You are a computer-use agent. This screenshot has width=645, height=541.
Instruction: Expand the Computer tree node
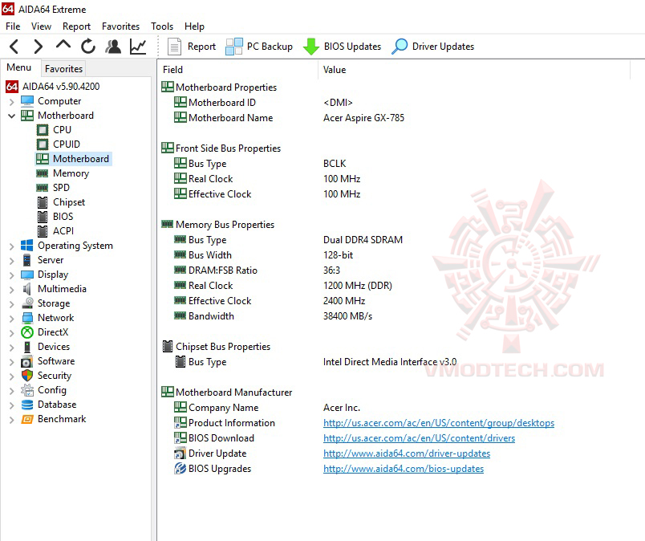(x=11, y=101)
